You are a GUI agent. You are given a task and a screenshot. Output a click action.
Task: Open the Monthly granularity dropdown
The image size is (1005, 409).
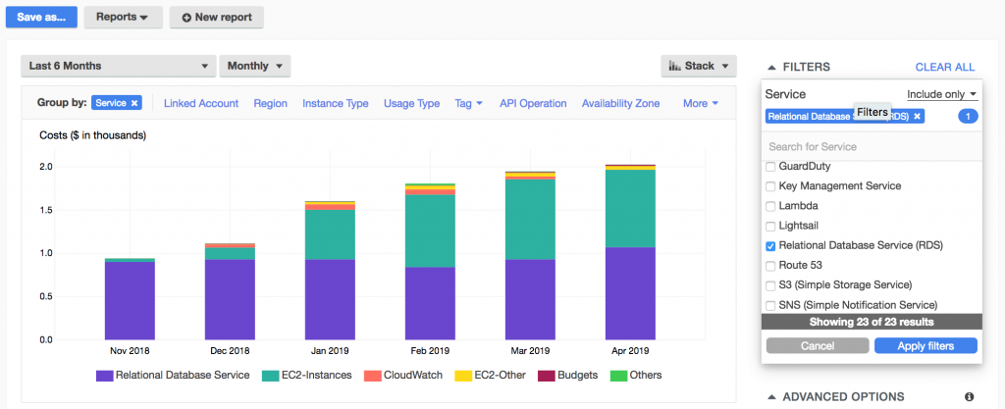255,67
